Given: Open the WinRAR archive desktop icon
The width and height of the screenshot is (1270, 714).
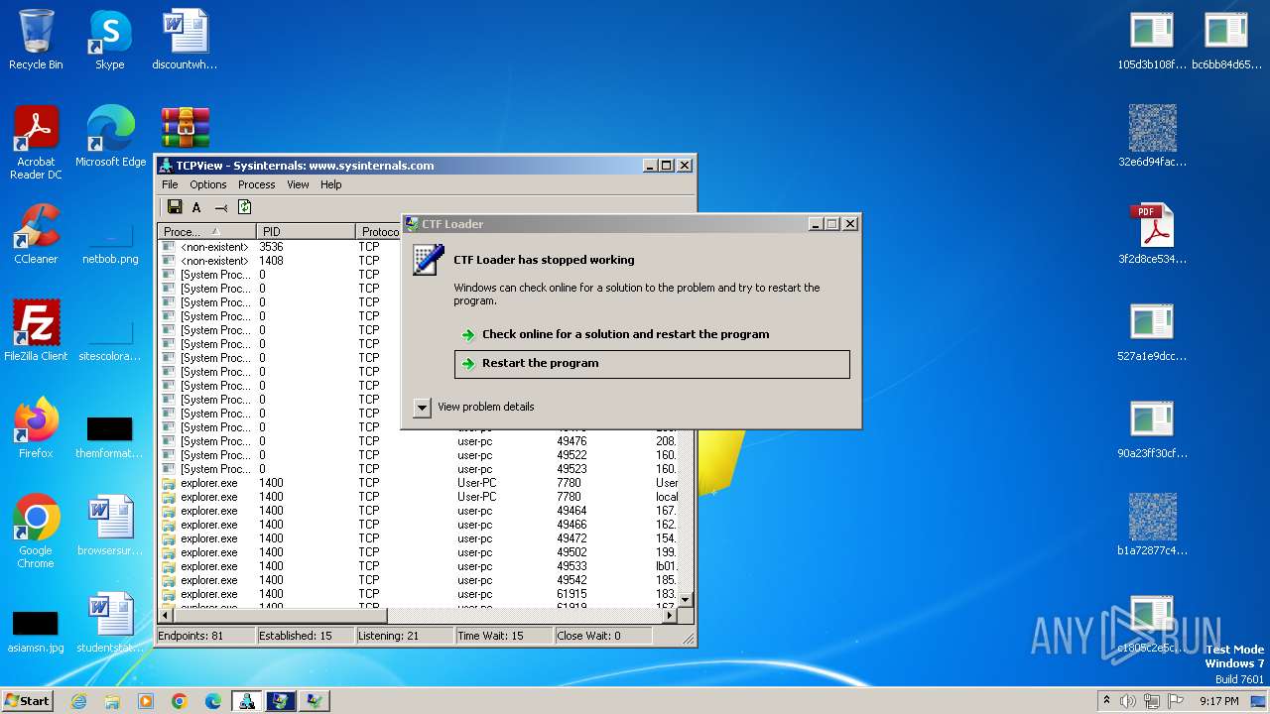Looking at the screenshot, I should pos(186,128).
